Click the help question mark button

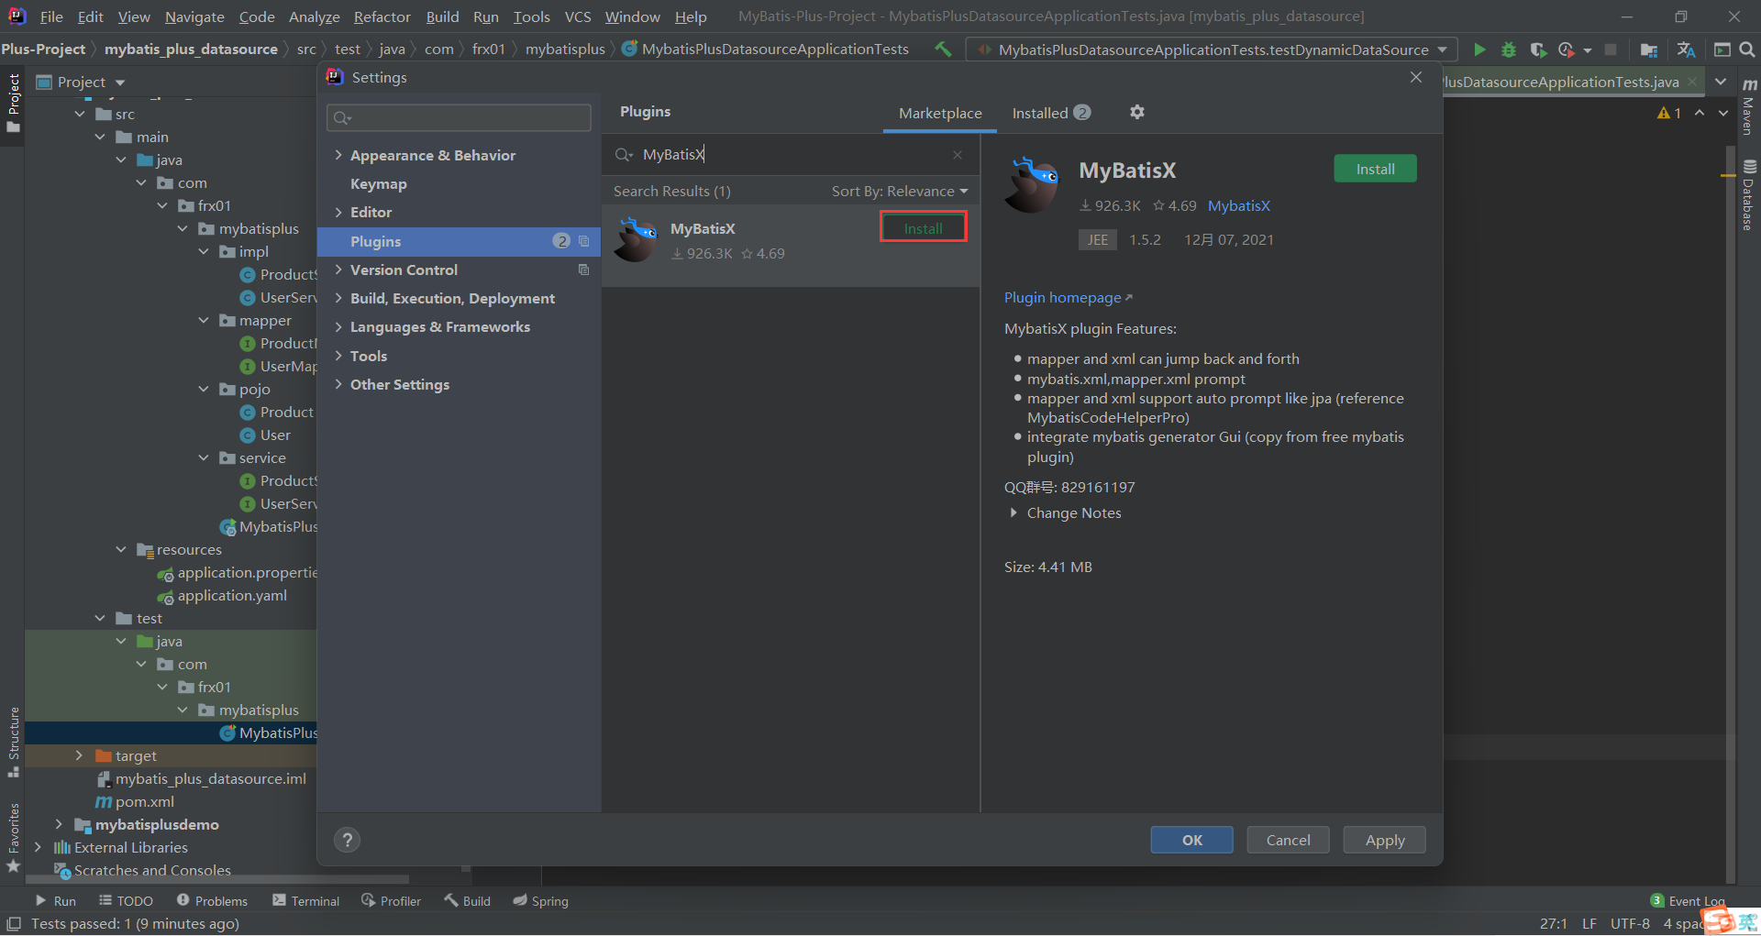[x=347, y=840]
